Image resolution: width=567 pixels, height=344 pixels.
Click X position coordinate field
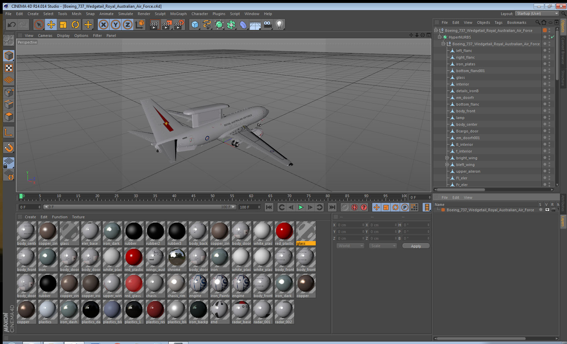(x=351, y=225)
